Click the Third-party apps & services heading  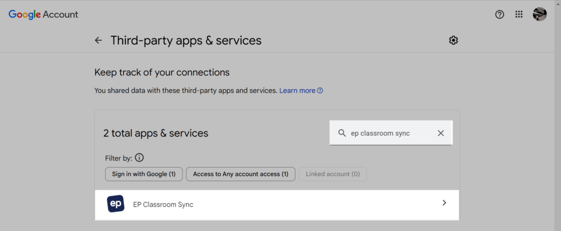186,41
